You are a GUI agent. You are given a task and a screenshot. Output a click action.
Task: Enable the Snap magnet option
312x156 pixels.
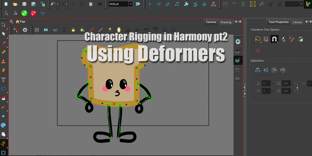tap(274, 39)
